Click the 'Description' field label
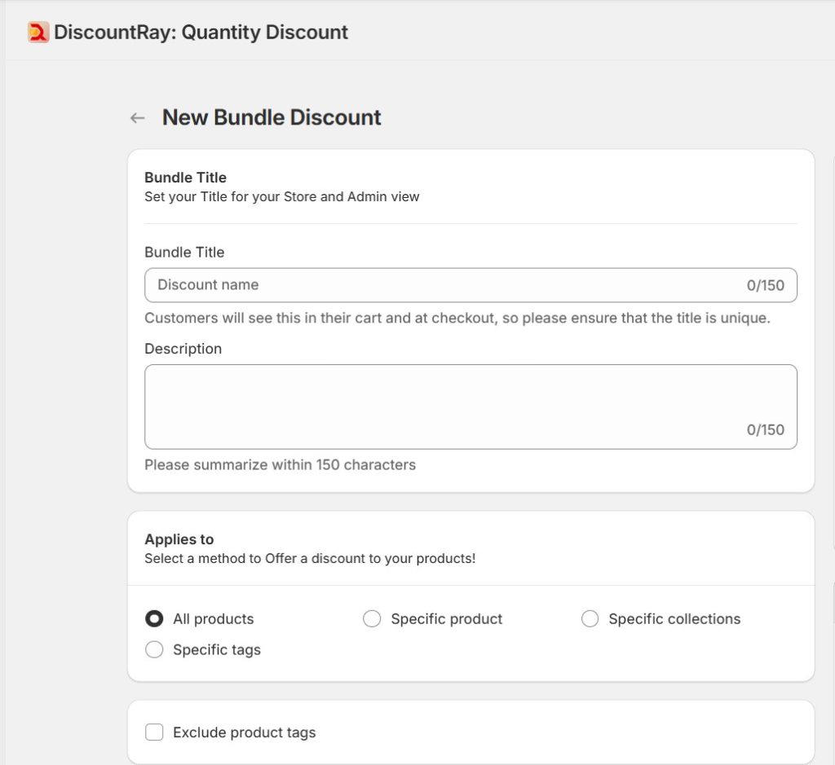 pyautogui.click(x=183, y=349)
